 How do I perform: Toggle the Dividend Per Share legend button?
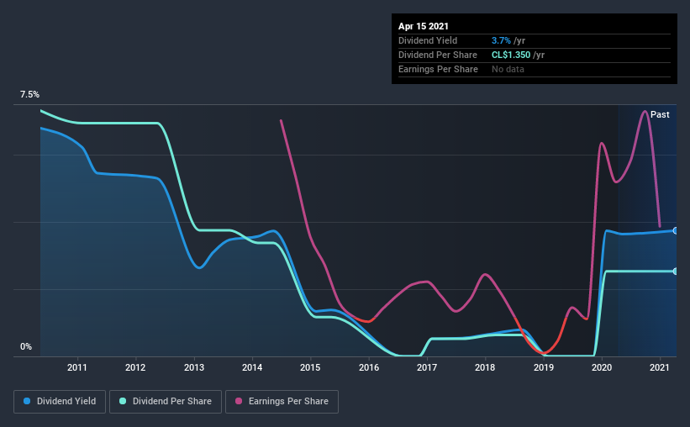pyautogui.click(x=166, y=402)
